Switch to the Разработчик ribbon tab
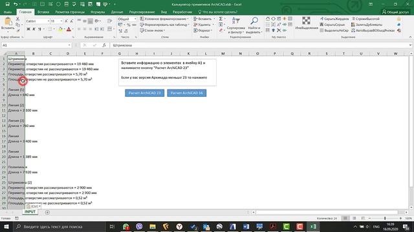The image size is (414, 232). click(182, 12)
